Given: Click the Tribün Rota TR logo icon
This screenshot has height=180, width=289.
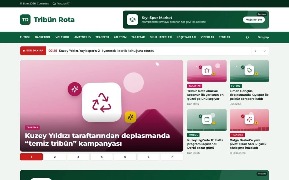Looking at the screenshot, I should 25,20.
